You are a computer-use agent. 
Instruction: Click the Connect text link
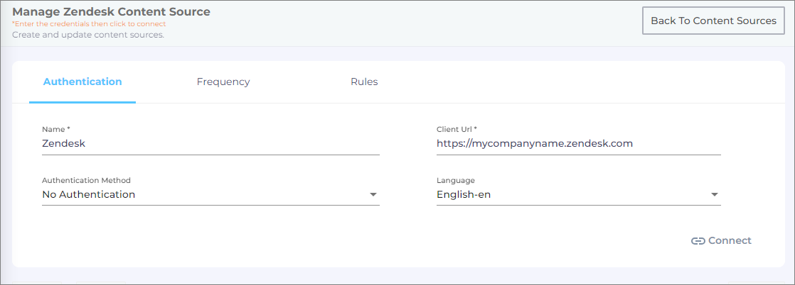click(730, 240)
